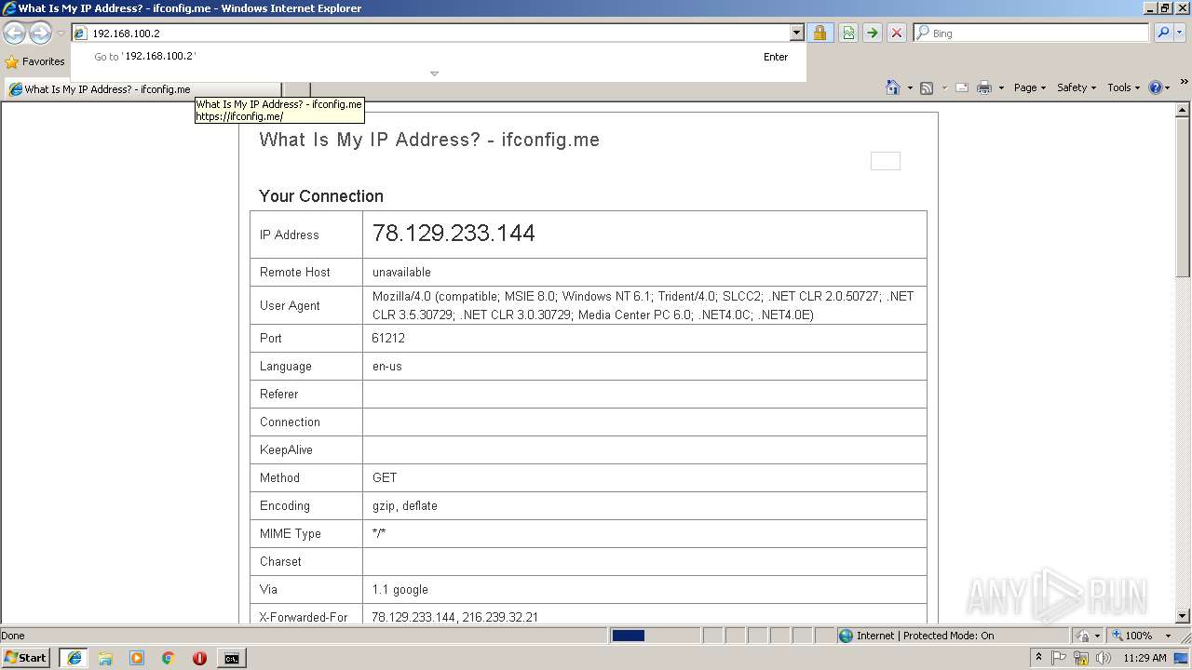Screen dimensions: 1192x670
Task: Expand the address bar autocomplete dropdown arrow
Action: tap(796, 33)
